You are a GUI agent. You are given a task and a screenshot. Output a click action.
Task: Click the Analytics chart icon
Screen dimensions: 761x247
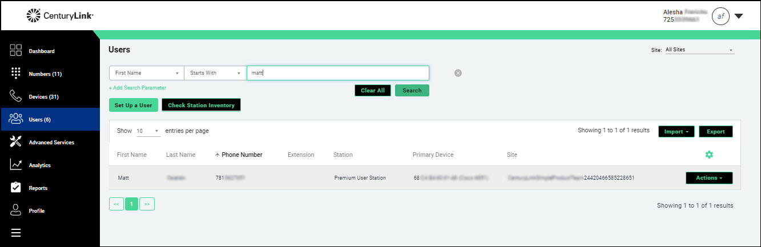tap(16, 165)
